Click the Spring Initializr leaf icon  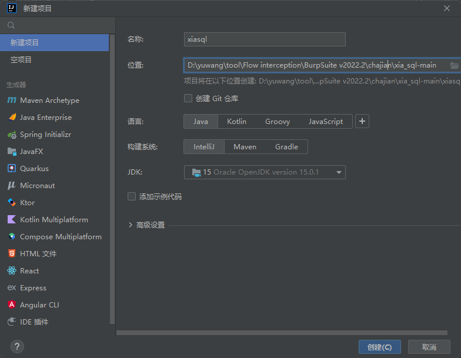click(x=12, y=135)
